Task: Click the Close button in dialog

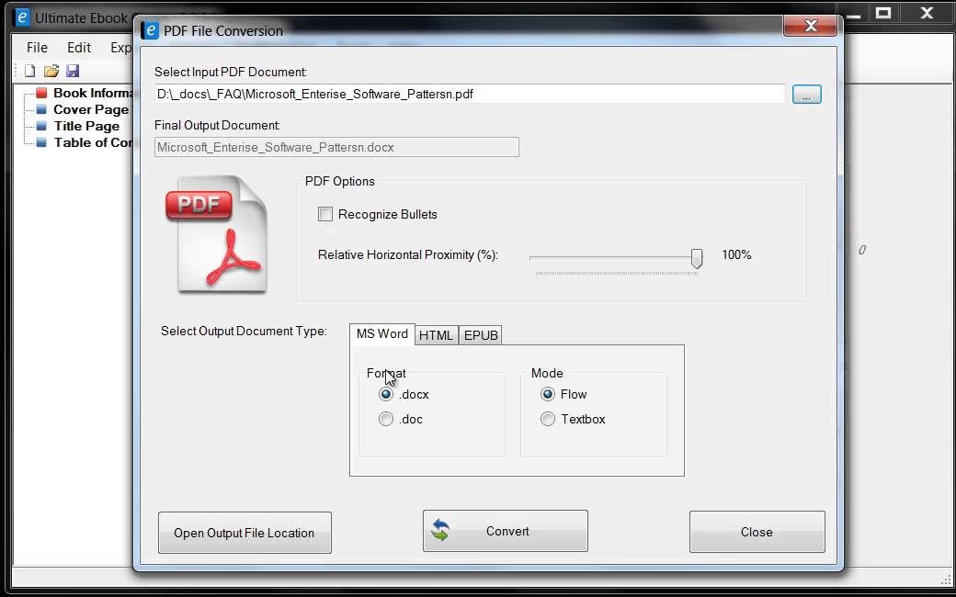Action: 757,532
